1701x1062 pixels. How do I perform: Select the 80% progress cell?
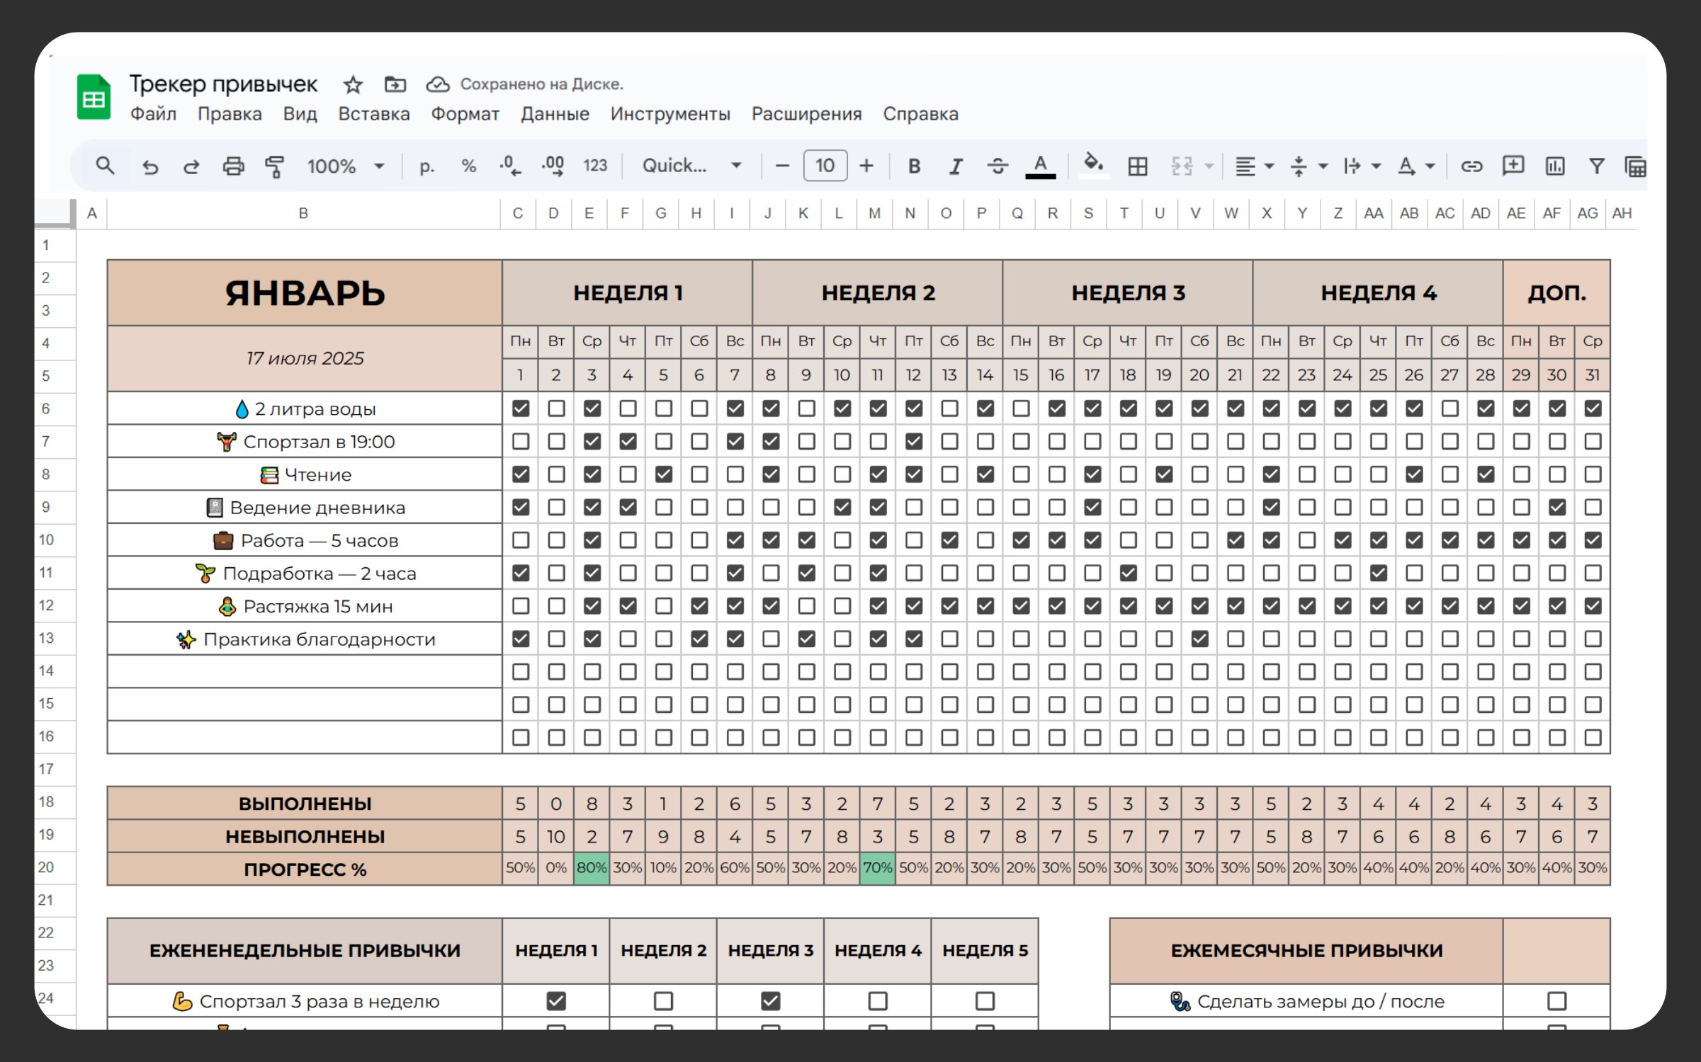[x=592, y=869]
